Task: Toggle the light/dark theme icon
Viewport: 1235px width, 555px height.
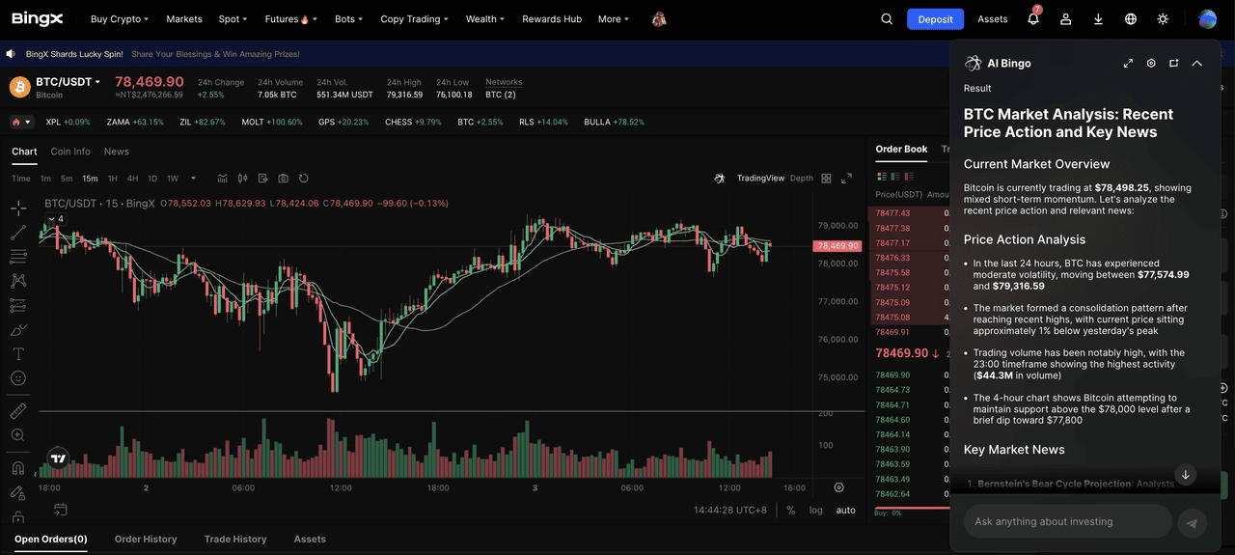Action: 1163,19
